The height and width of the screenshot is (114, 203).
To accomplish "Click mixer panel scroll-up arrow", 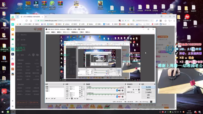I will [x=125, y=87].
